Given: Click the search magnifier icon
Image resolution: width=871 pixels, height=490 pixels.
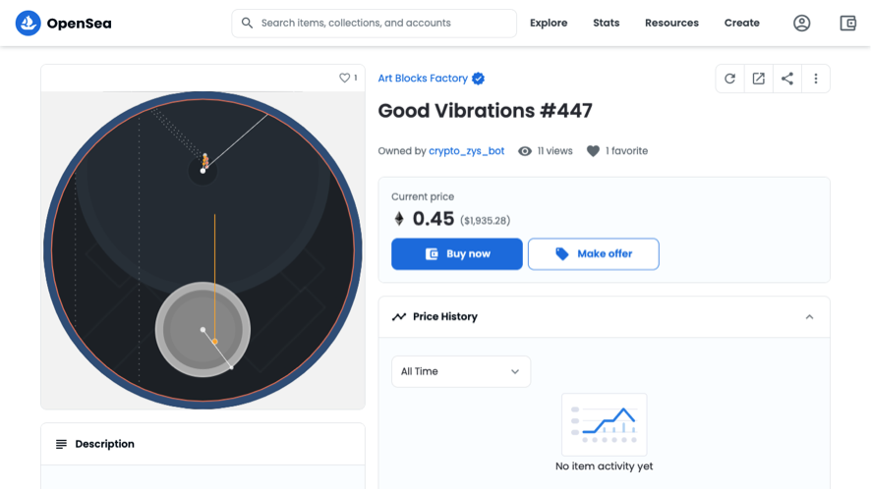Looking at the screenshot, I should pos(247,23).
